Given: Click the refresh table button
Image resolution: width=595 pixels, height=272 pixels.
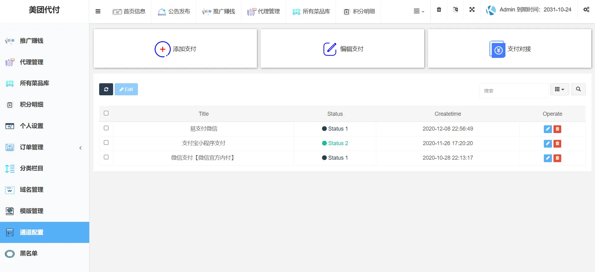Looking at the screenshot, I should (x=106, y=89).
